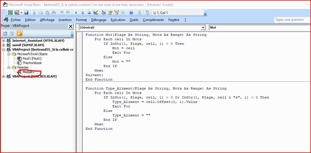Click the 'Tapez une question' help field
The height and width of the screenshot is (153, 311).
pos(292,20)
